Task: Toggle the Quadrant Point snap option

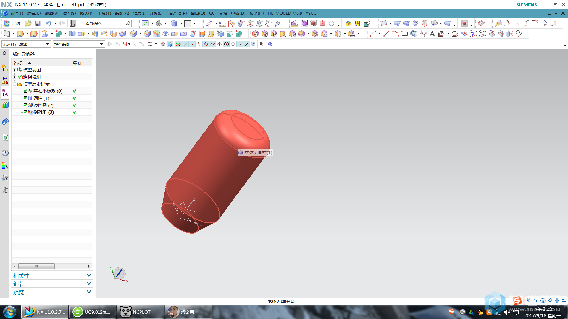Action: (x=233, y=44)
